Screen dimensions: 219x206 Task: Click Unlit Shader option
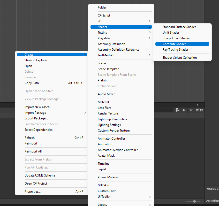click(x=171, y=33)
